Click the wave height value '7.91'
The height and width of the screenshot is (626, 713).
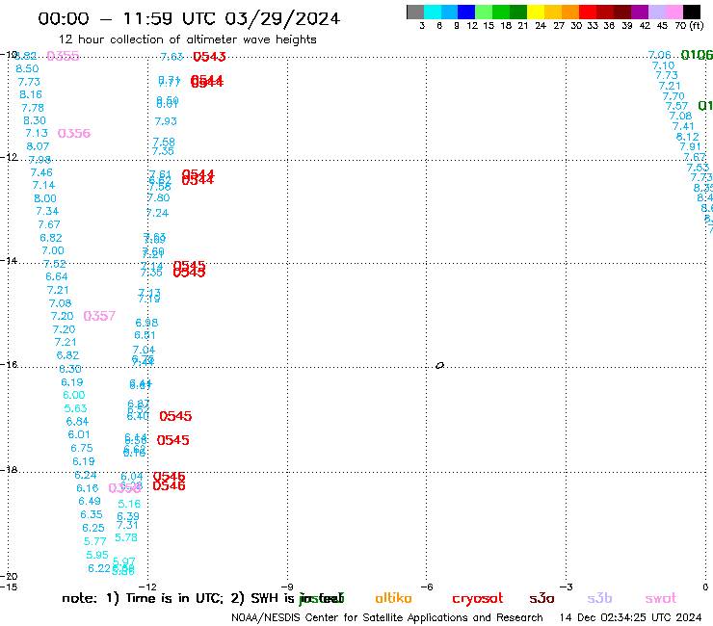690,146
